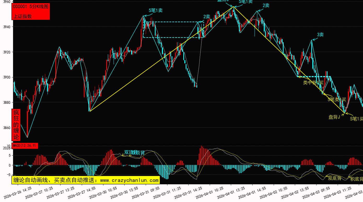Click the 3卖 sell signal marker
The height and width of the screenshot is (202, 363).
[320, 35]
